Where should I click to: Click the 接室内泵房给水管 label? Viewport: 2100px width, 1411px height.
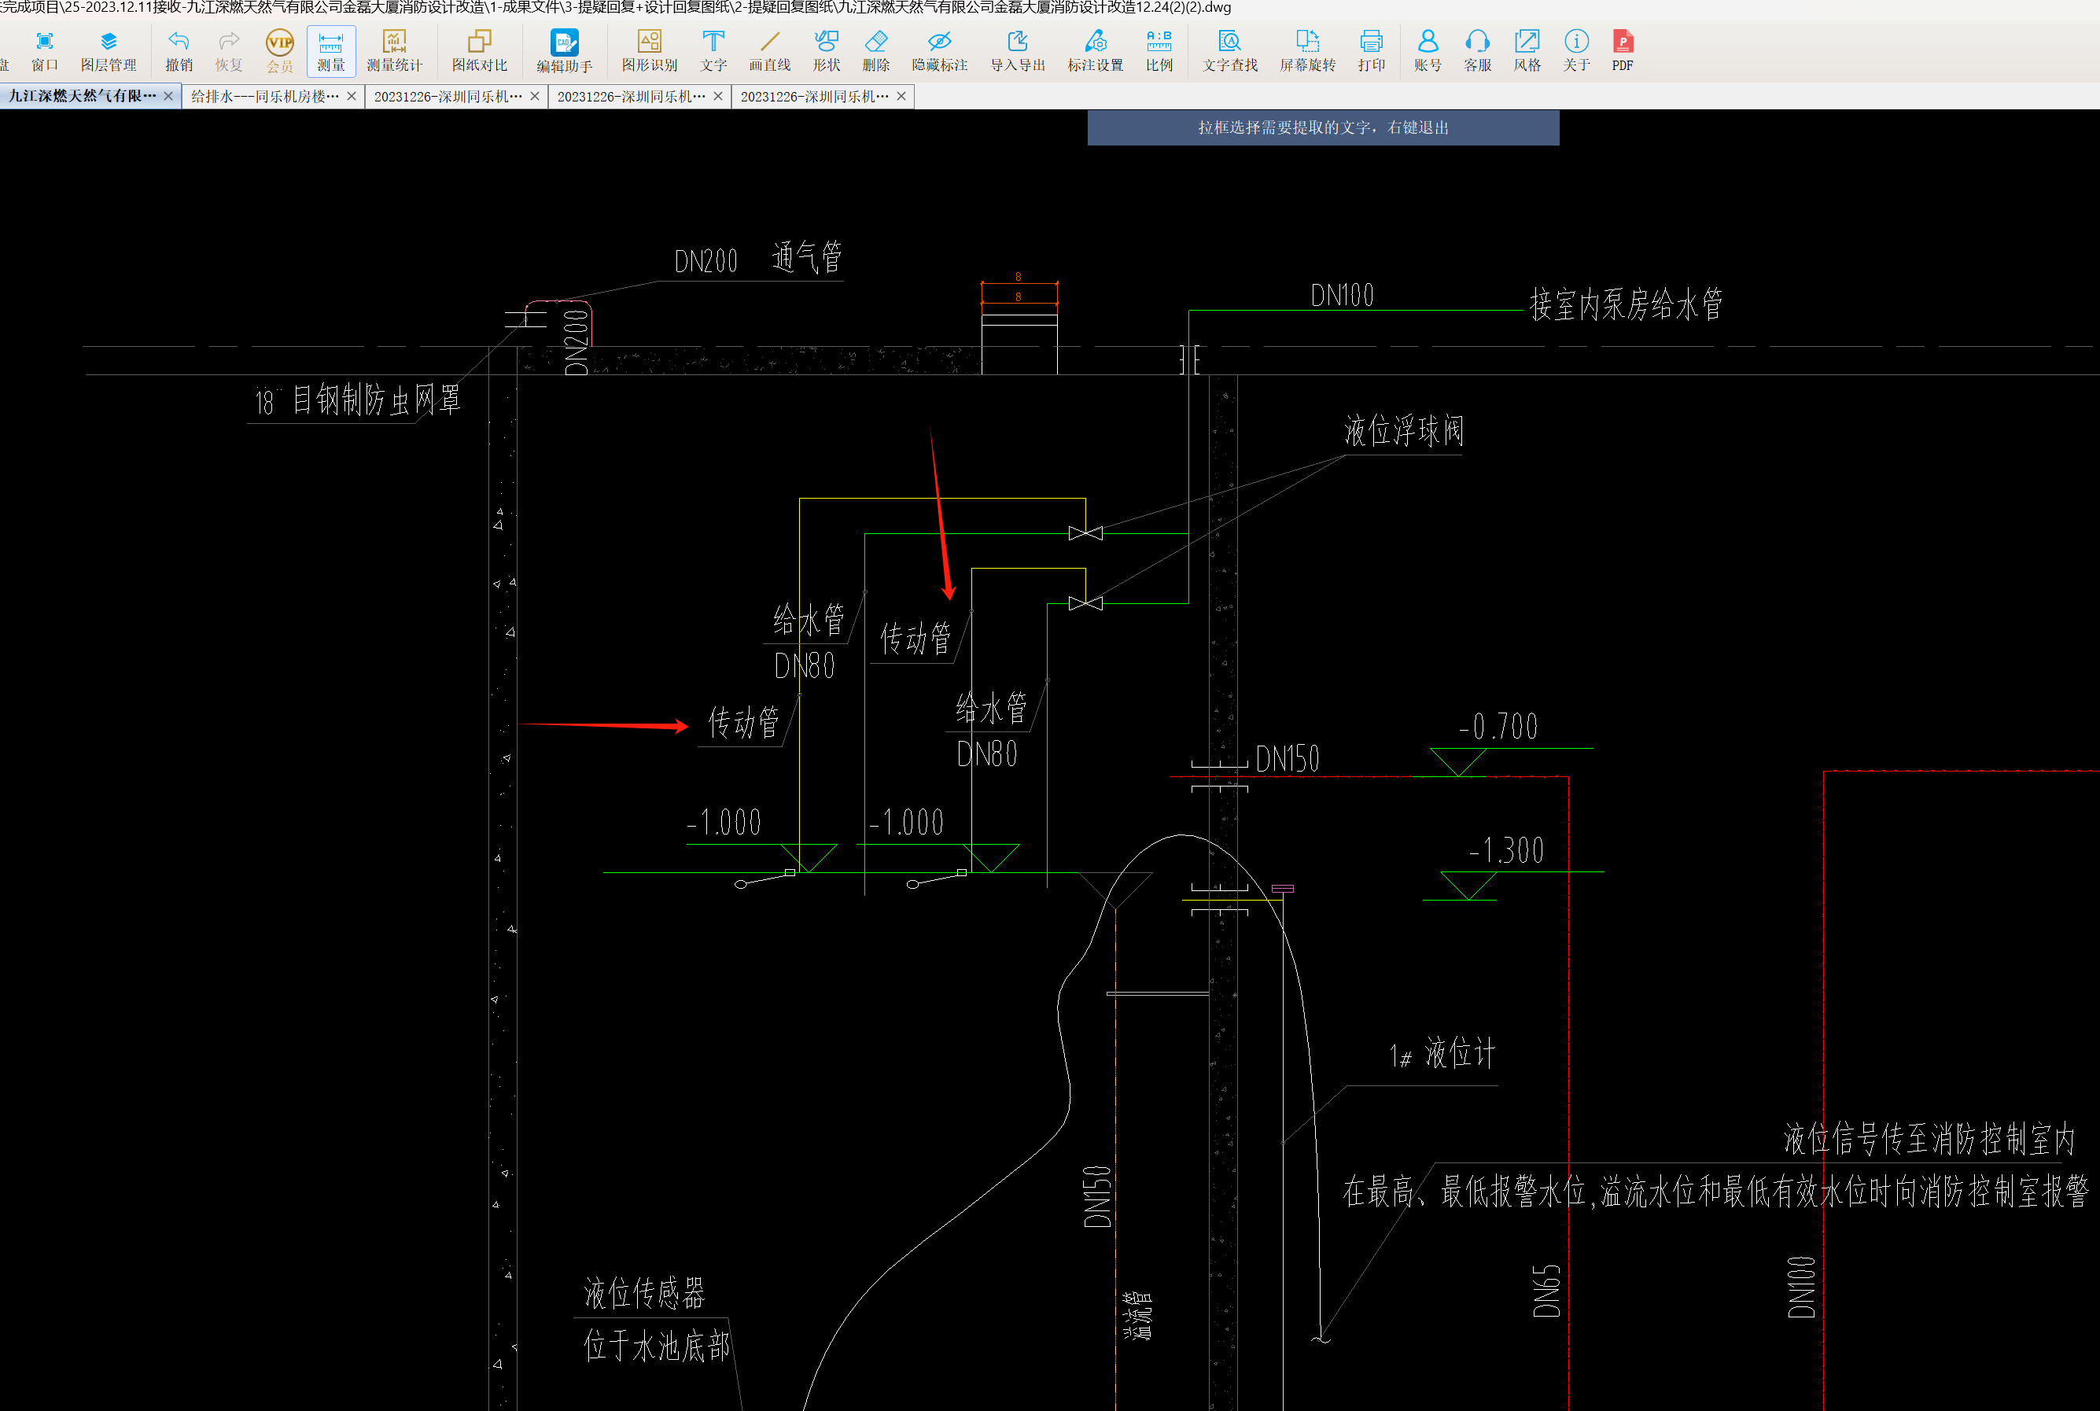point(1626,304)
